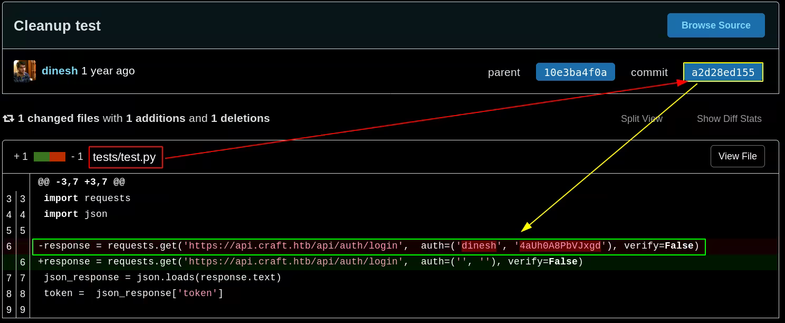Click the 'import requests' code line
785x323 pixels.
[x=87, y=198]
